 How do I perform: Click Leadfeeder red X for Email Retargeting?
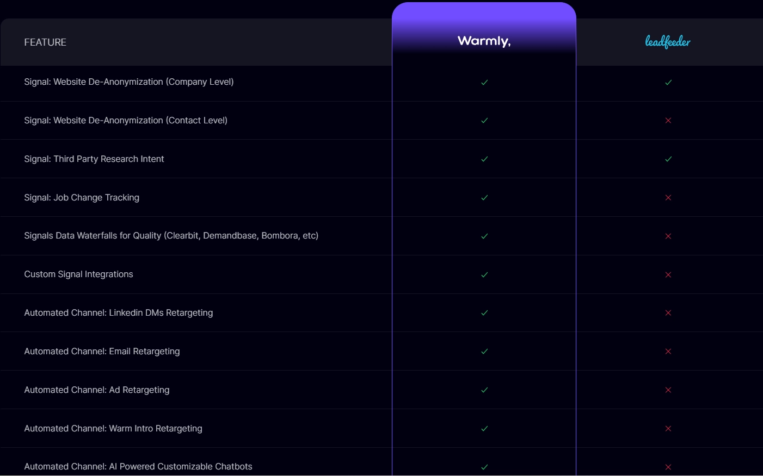click(x=668, y=352)
